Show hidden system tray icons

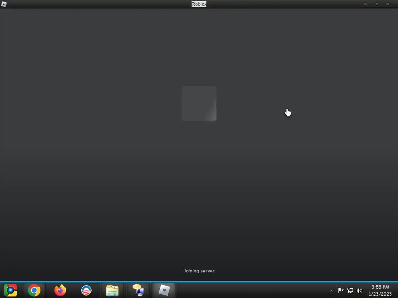coord(331,291)
